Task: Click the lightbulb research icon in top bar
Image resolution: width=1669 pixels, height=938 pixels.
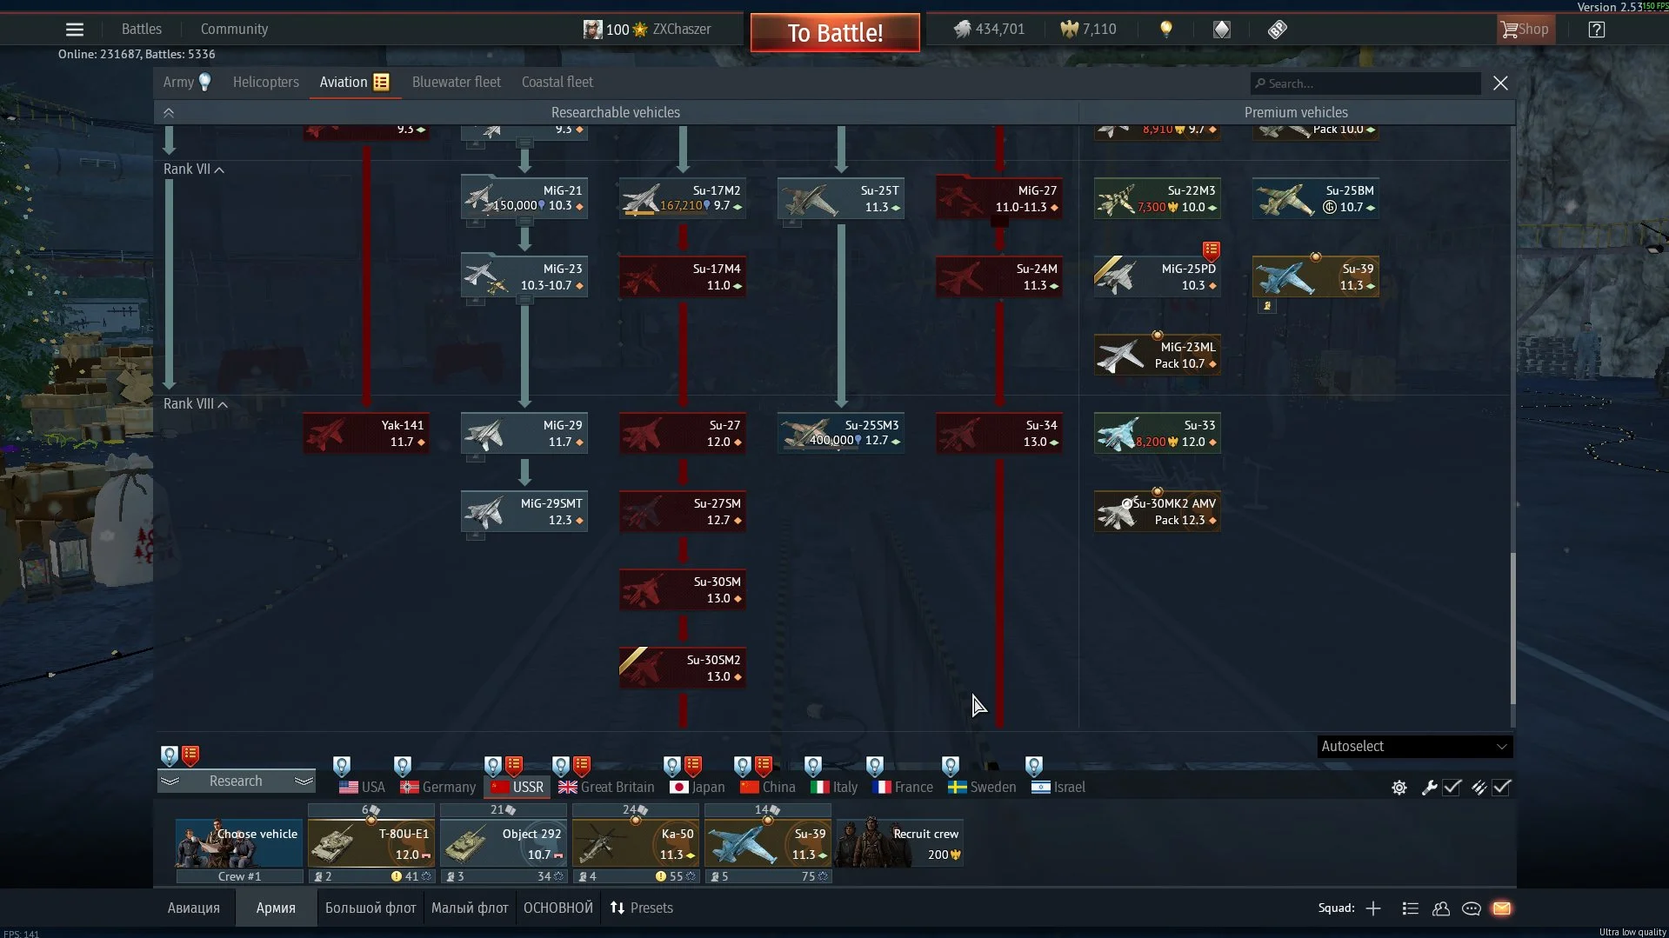Action: (x=1166, y=30)
